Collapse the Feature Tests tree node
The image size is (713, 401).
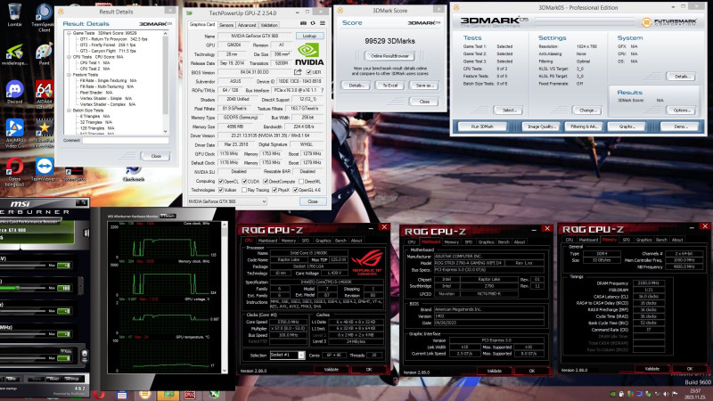click(x=69, y=75)
